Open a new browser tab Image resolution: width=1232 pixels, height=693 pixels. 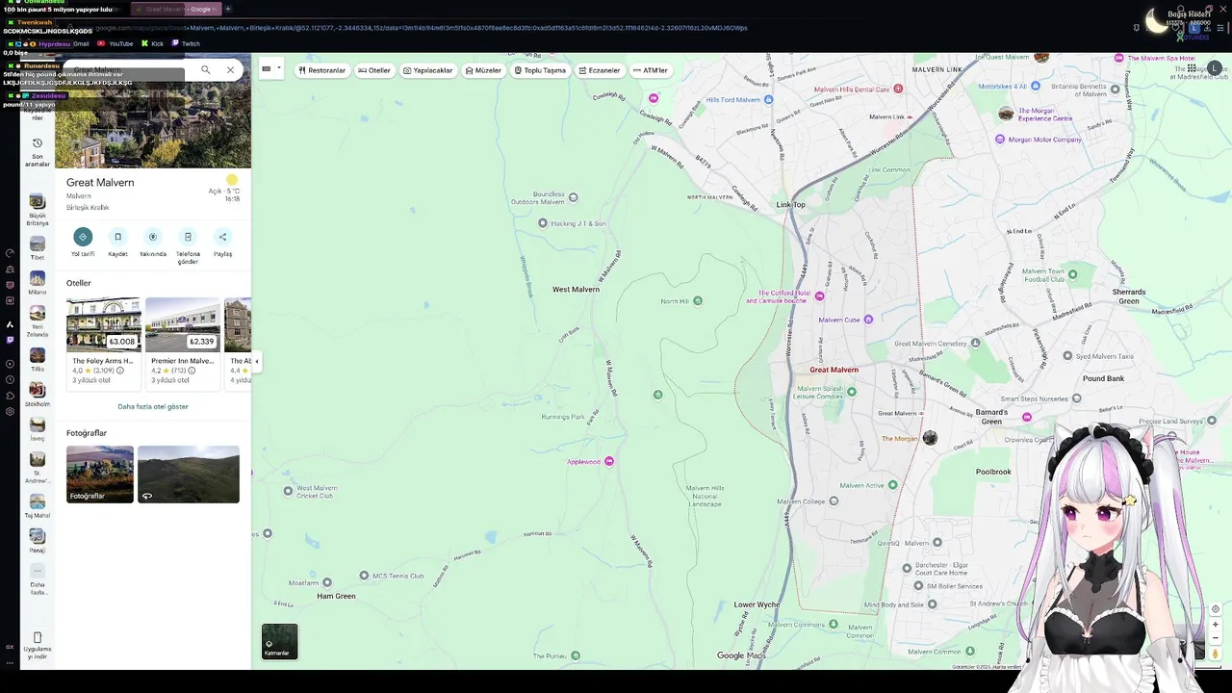(x=228, y=9)
